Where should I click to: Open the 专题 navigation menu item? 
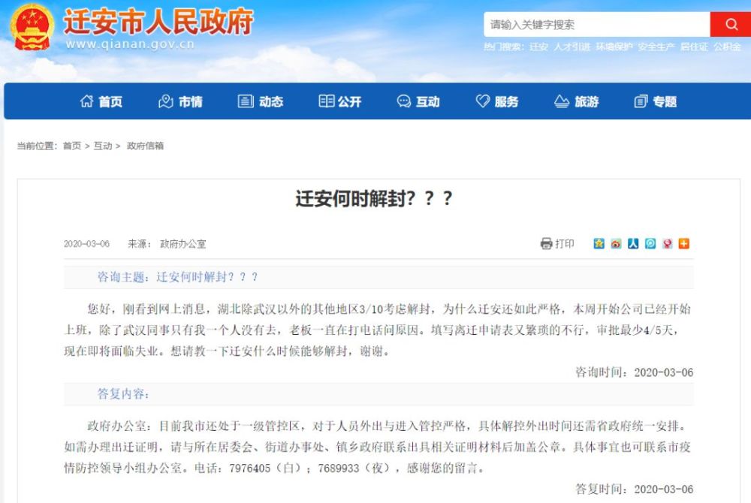pyautogui.click(x=655, y=101)
